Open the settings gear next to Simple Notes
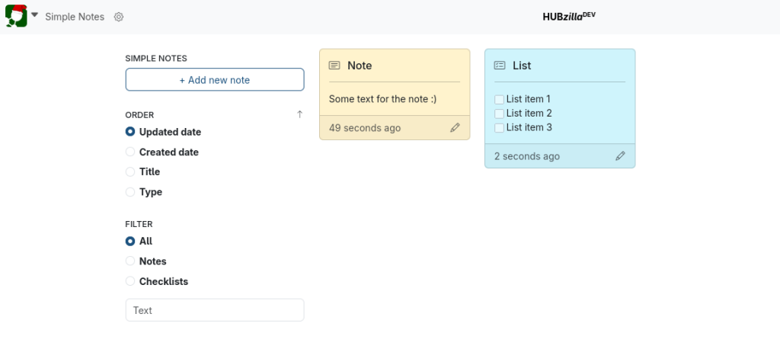 point(119,17)
